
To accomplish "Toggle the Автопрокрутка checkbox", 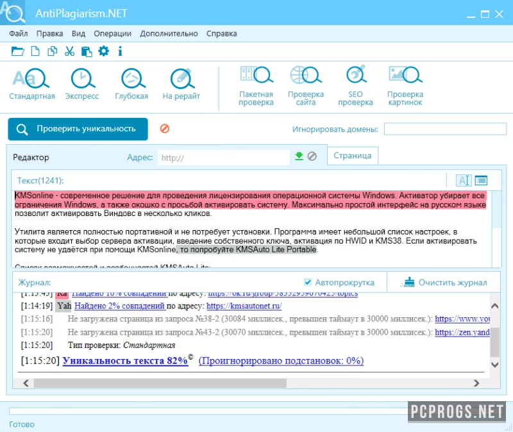I will click(308, 282).
